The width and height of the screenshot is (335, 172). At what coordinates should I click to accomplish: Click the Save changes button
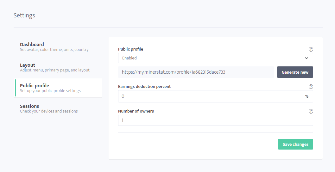[295, 144]
